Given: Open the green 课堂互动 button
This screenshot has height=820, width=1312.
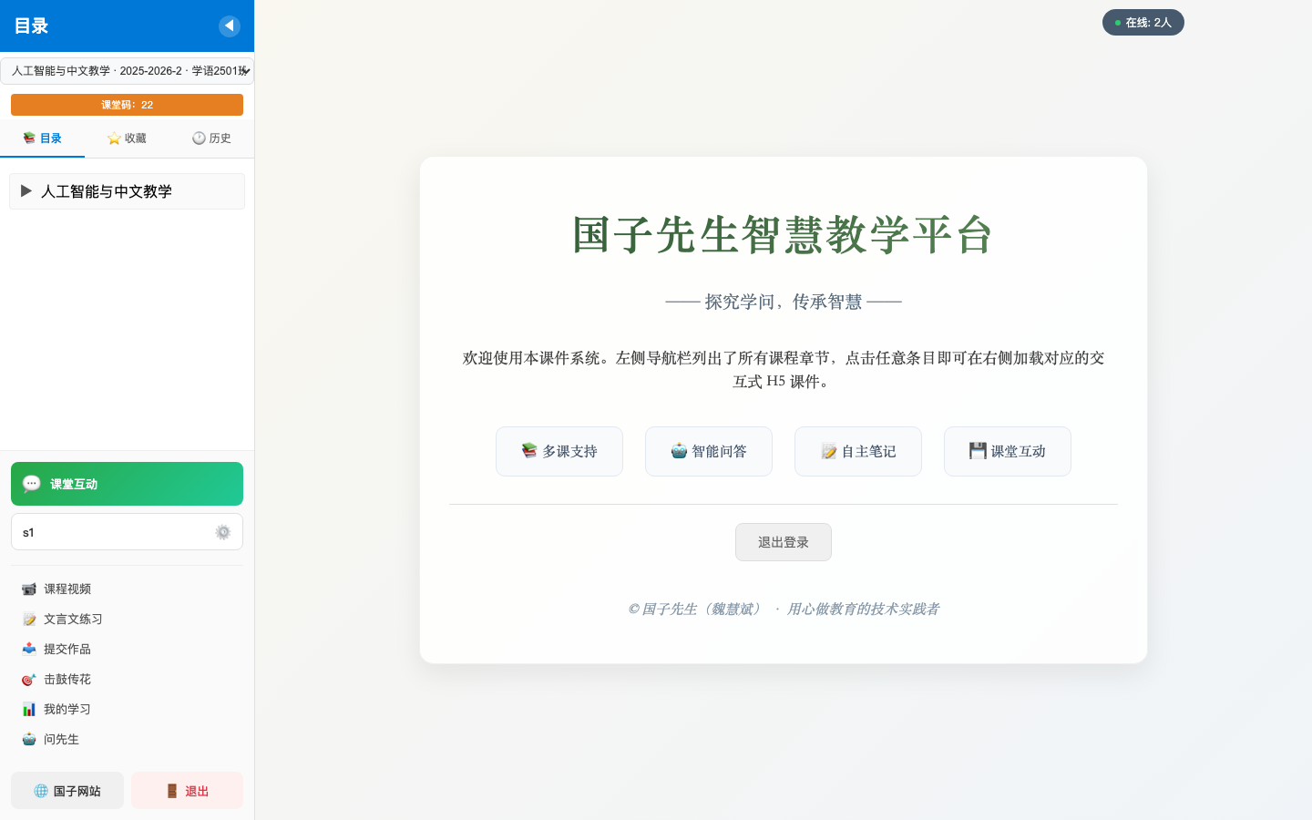Looking at the screenshot, I should (127, 484).
